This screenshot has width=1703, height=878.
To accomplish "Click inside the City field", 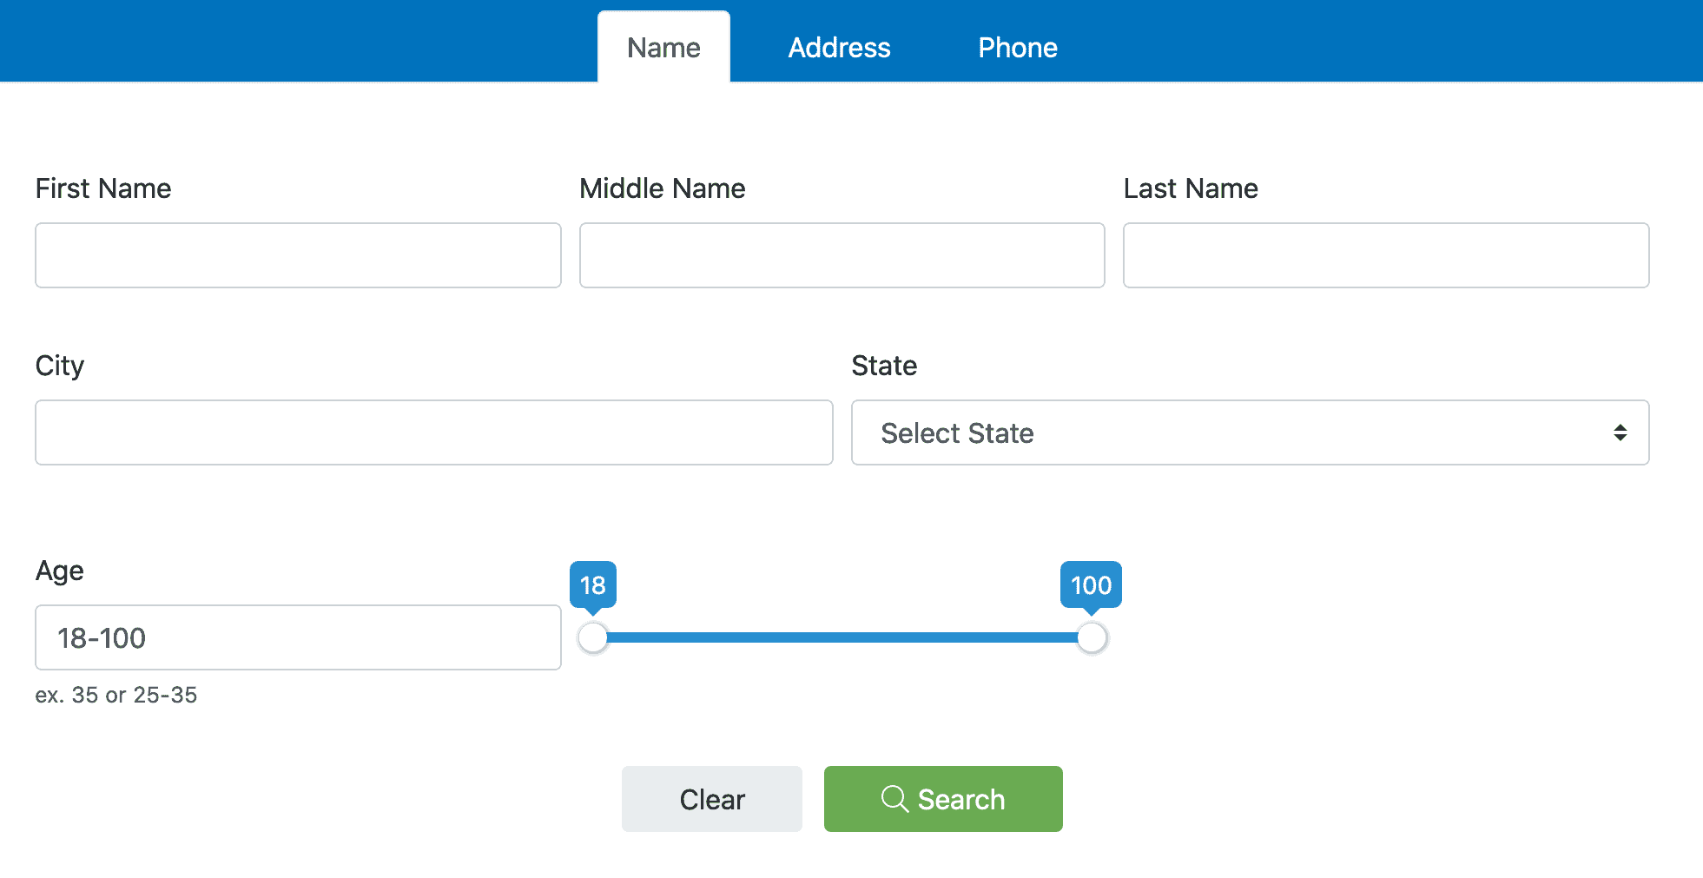I will pos(434,432).
